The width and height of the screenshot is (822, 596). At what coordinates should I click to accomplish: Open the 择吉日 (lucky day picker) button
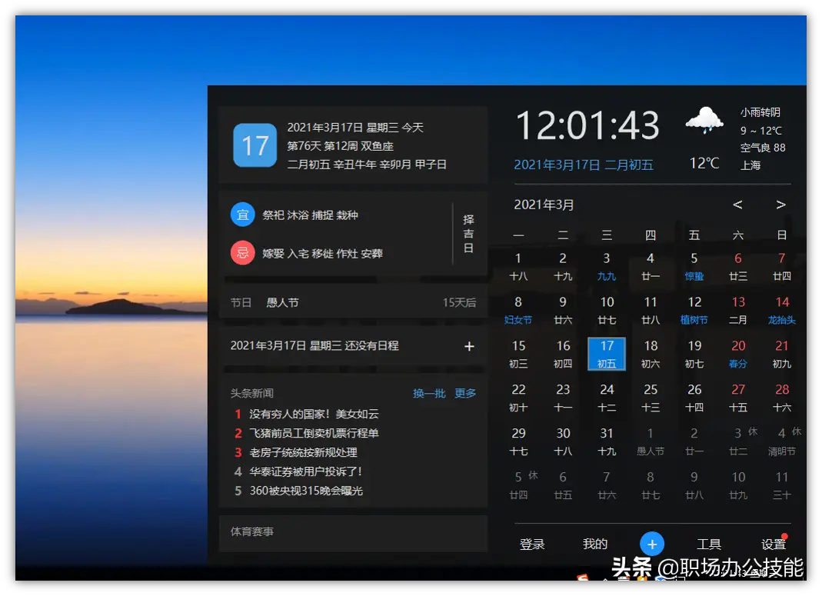[x=468, y=234]
